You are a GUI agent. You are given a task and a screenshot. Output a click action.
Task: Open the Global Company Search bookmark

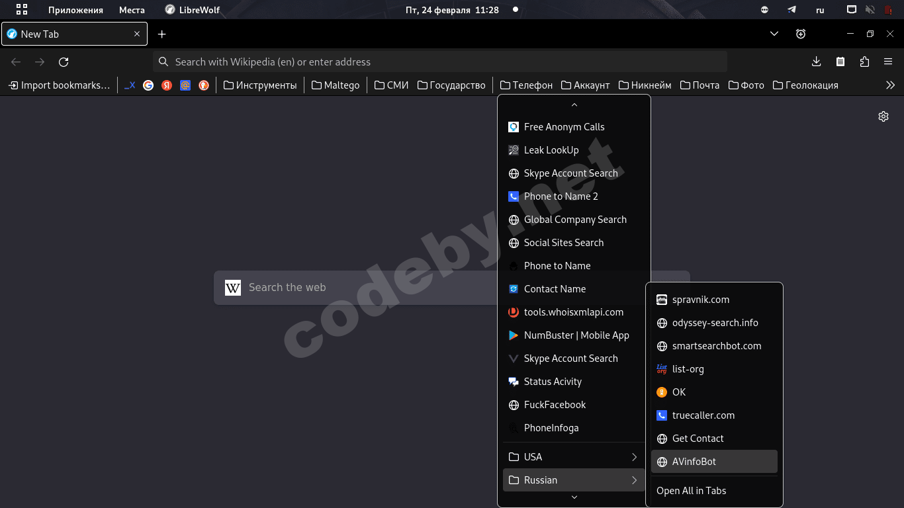(574, 220)
